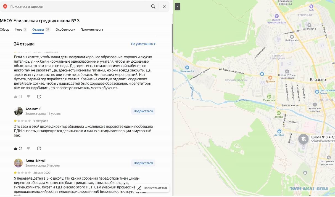
Task: Click the Центральный Рынок marker
Action: coord(317,92)
